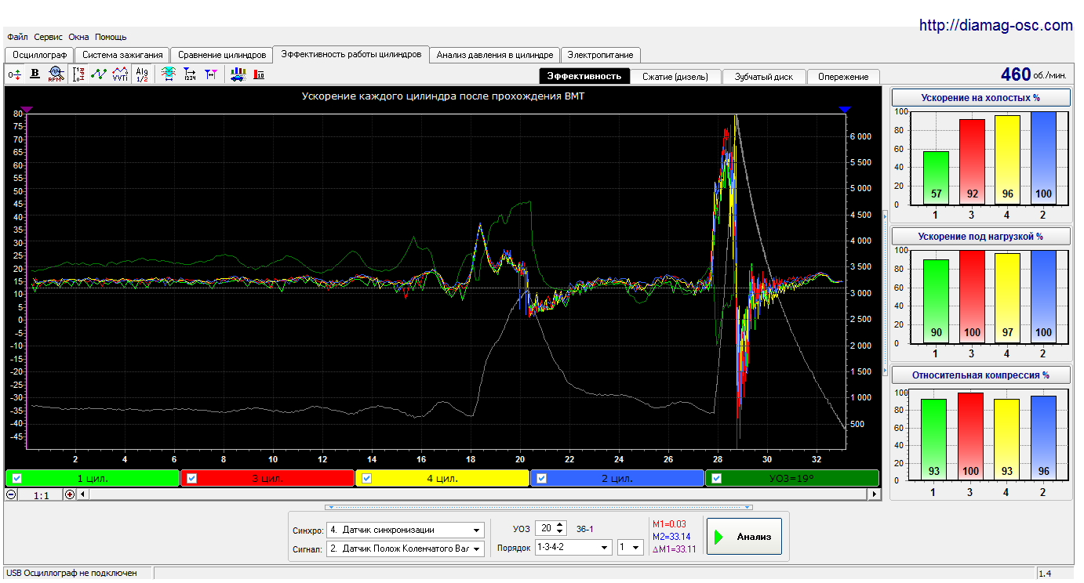Click the zoom out minus button
Screen dimensions: 1084x583
(x=11, y=494)
